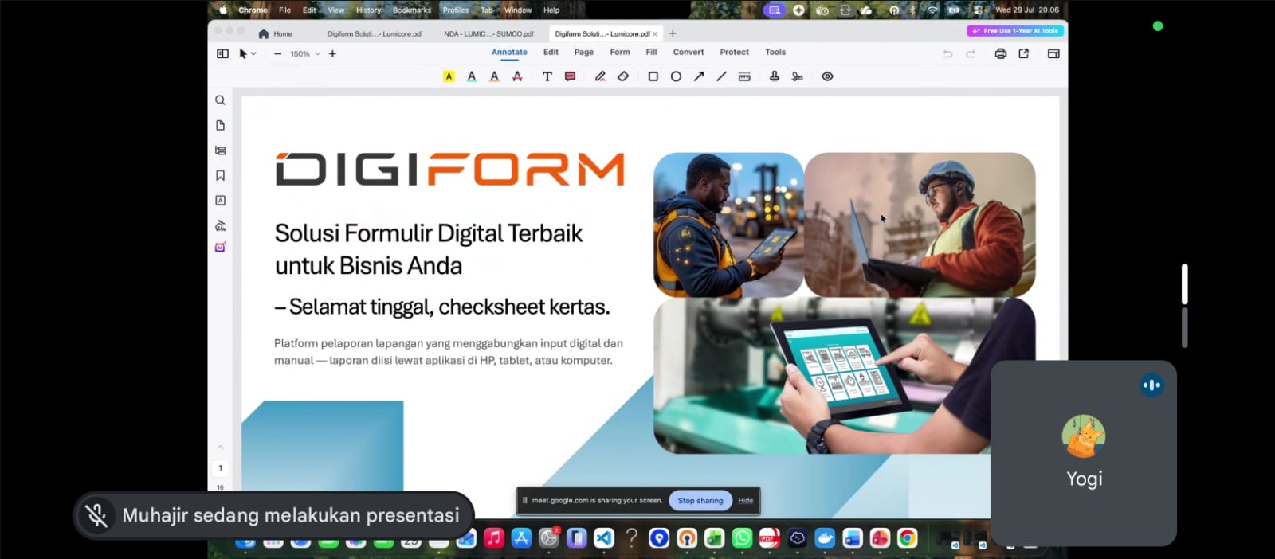Switch to NDA - LUMIC...- SUMCO.pdf tab

point(488,33)
